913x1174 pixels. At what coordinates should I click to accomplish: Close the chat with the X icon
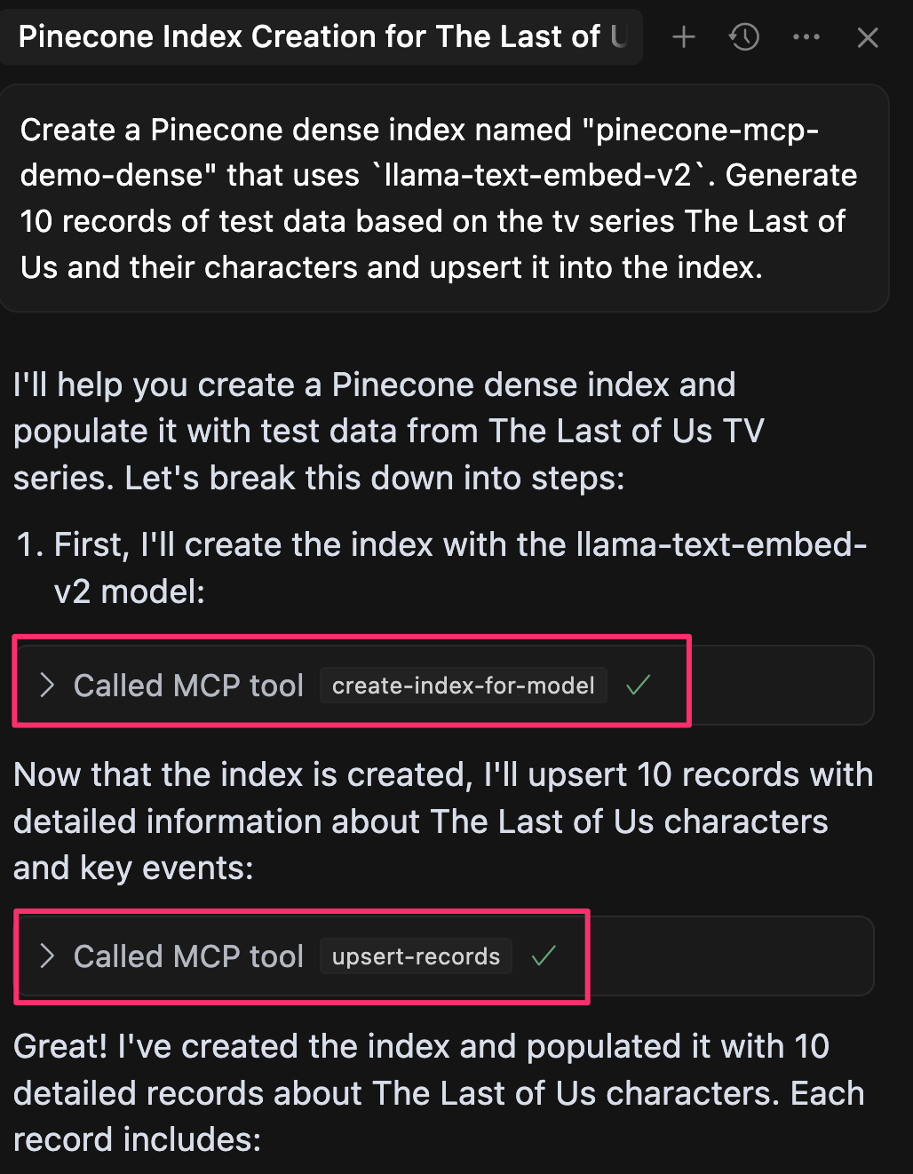click(866, 37)
